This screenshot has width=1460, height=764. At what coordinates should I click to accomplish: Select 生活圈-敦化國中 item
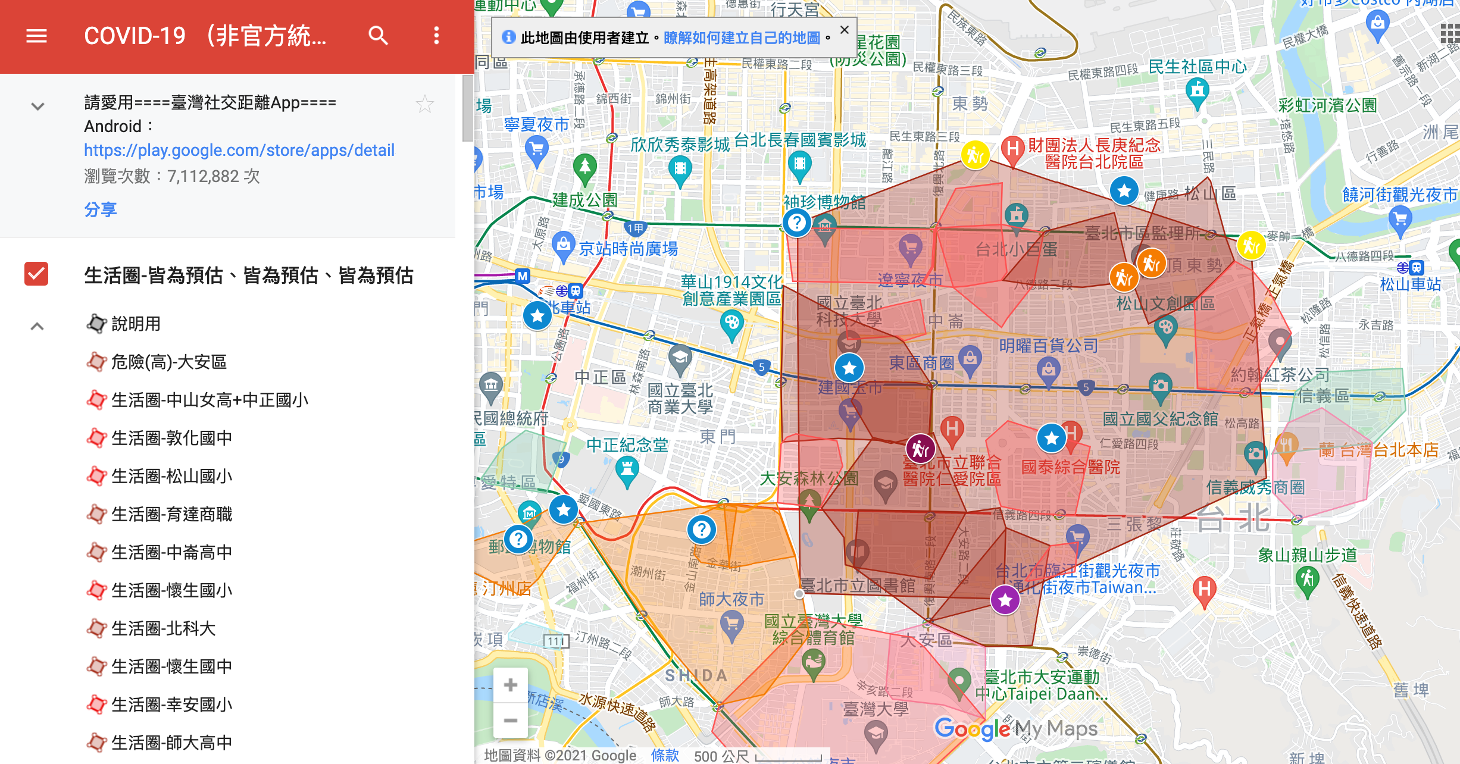pyautogui.click(x=172, y=438)
